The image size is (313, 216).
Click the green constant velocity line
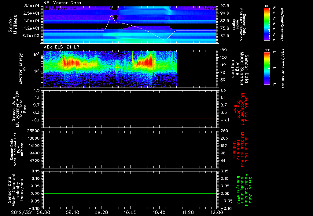(x=130, y=193)
